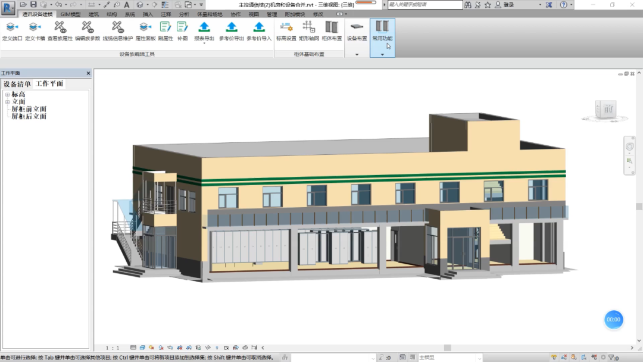This screenshot has width=643, height=362.
Task: Switch to the 设备清单 tab
Action: [17, 84]
